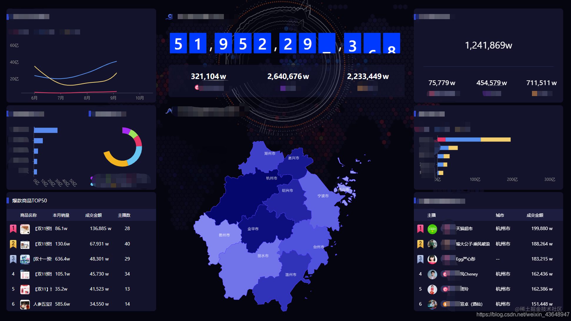Click the red platform icon beside 风Cheney

[x=445, y=274]
